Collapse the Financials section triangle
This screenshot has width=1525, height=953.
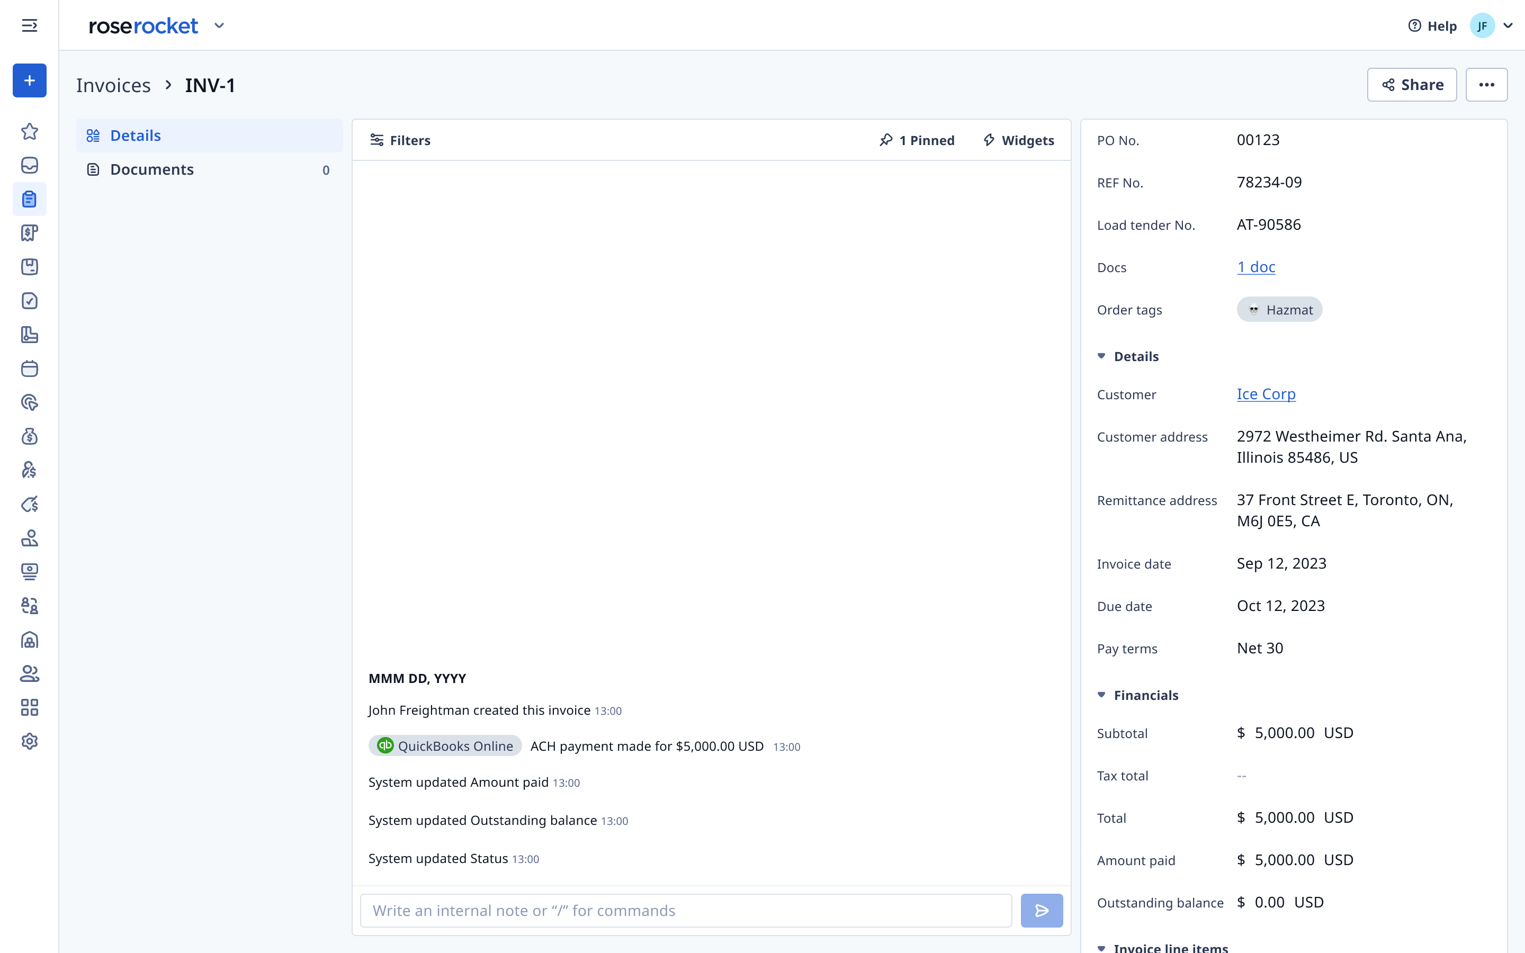coord(1101,695)
